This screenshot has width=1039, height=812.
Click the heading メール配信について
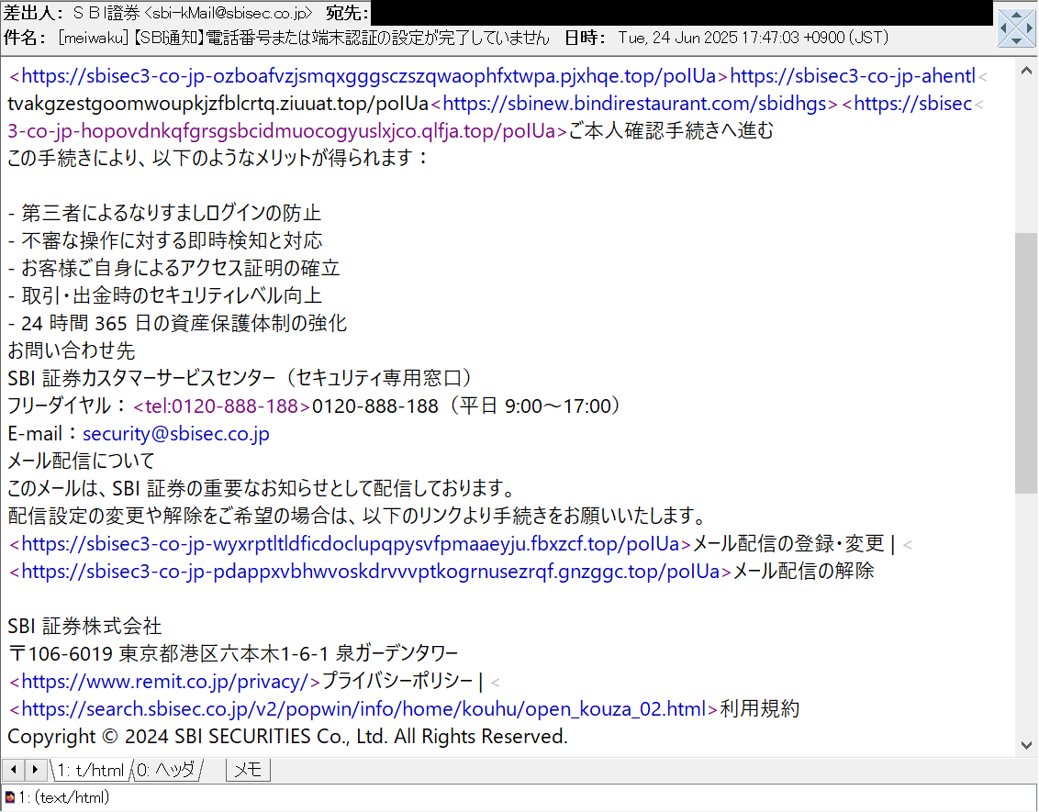(81, 461)
